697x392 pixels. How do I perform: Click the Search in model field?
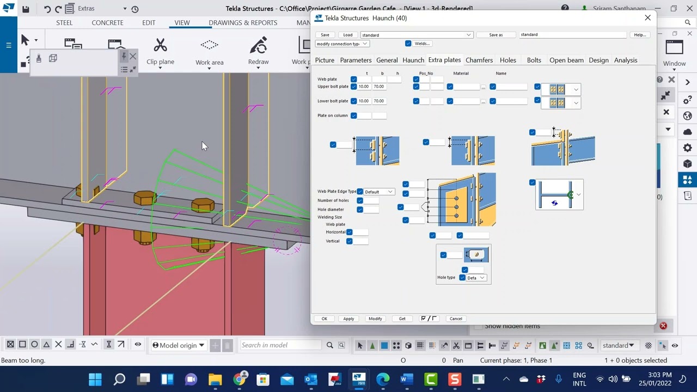280,345
